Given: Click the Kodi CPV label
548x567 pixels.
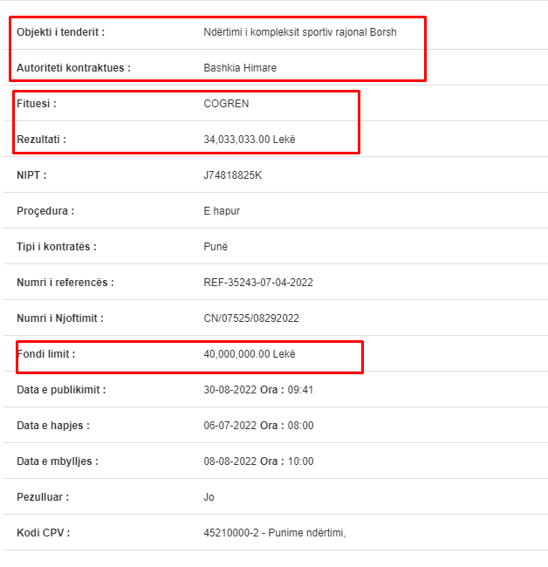Looking at the screenshot, I should [44, 533].
